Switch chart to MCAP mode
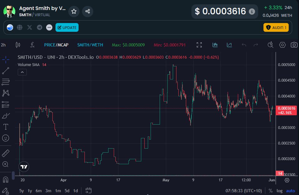 pos(63,45)
